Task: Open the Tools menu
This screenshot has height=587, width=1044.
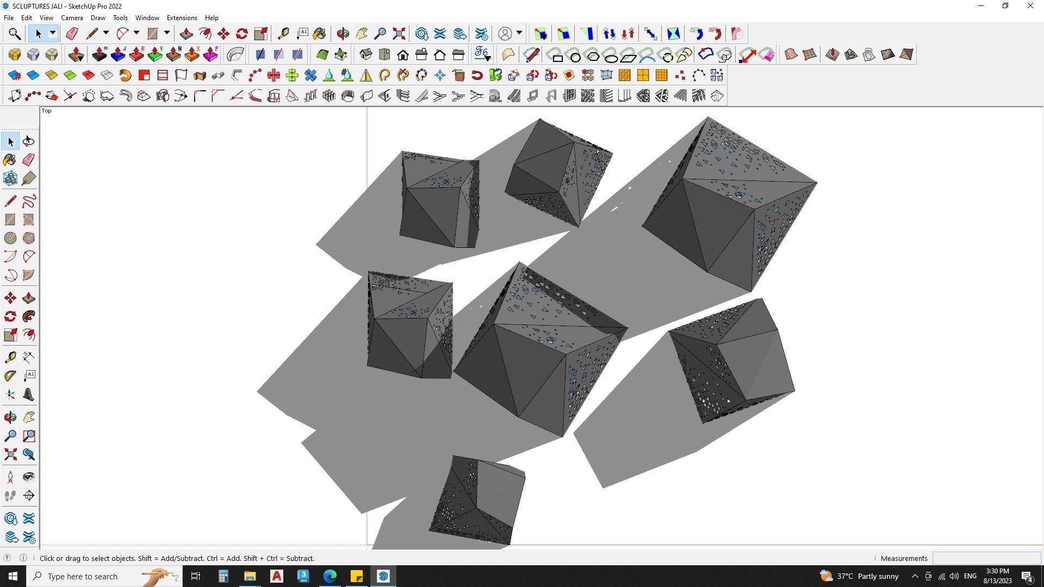Action: [x=120, y=18]
